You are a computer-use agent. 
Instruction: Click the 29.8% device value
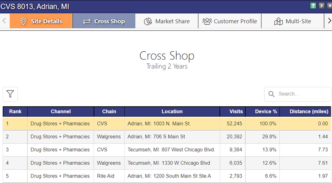tap(269, 137)
